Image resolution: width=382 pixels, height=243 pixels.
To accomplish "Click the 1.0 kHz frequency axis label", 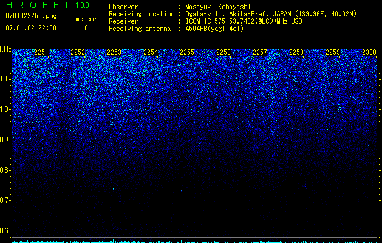I will (x=5, y=109).
